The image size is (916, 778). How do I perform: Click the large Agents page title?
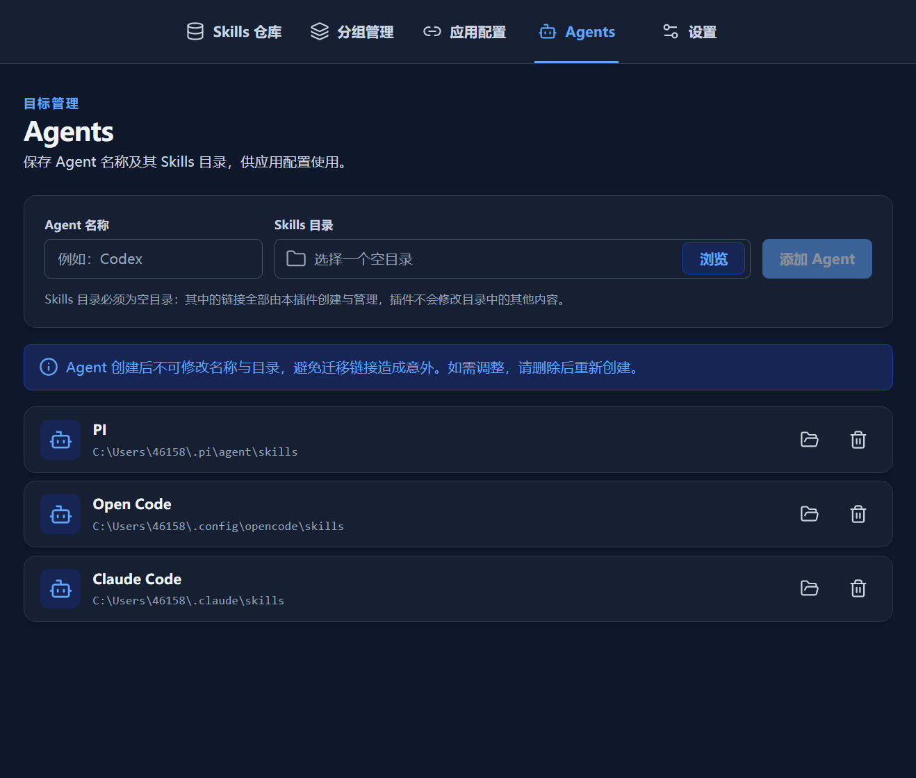pyautogui.click(x=69, y=132)
